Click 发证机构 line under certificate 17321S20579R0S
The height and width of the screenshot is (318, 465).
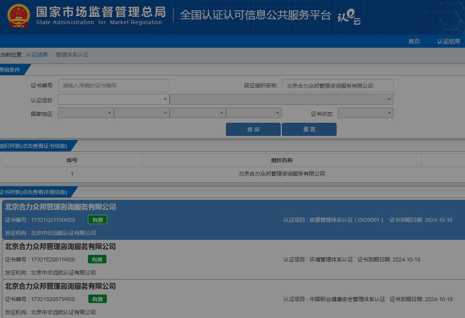(x=51, y=312)
